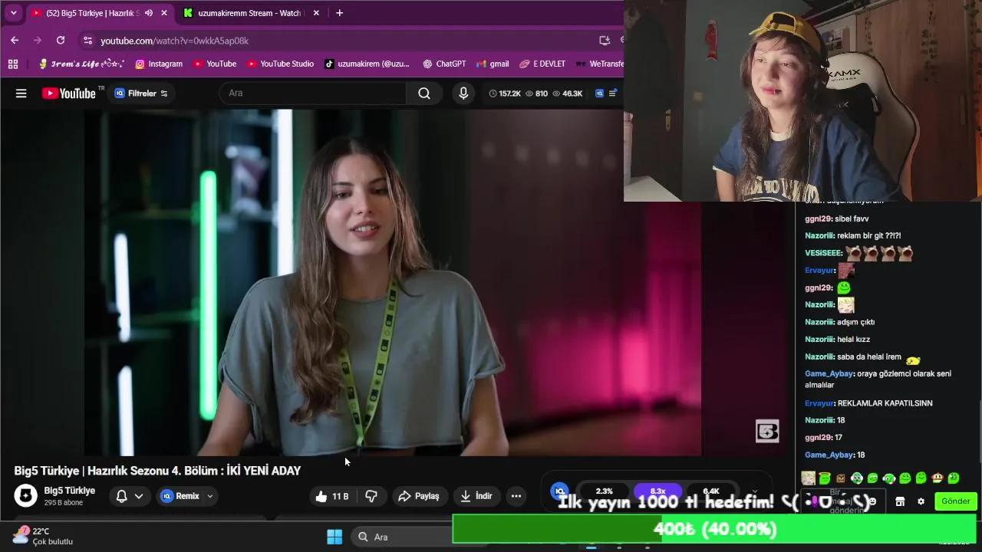The image size is (982, 552).
Task: Click the 46.3K views stat
Action: [x=568, y=94]
